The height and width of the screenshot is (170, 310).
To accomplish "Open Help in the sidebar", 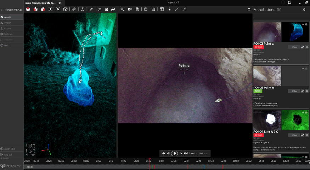I will click(x=12, y=45).
